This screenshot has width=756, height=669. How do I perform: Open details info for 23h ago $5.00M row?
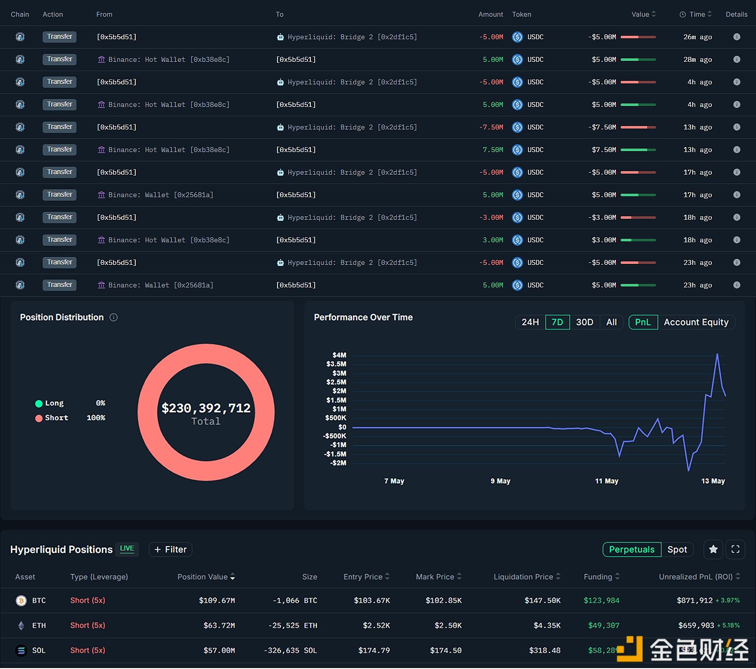pos(736,285)
